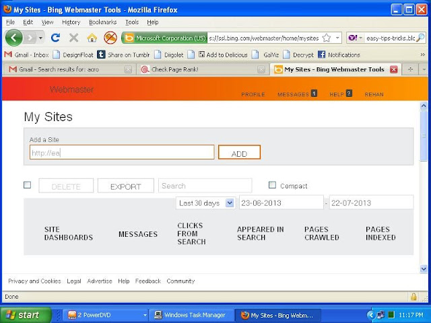Close the Check Page Rank tab
This screenshot has height=323, width=431.
pyautogui.click(x=261, y=70)
